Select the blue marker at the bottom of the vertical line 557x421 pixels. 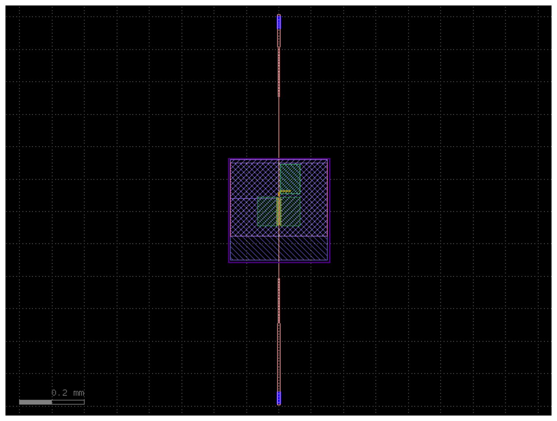pos(279,398)
